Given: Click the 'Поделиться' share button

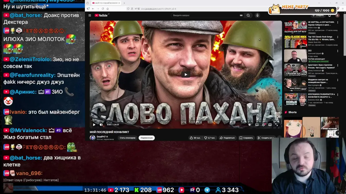Looking at the screenshot, I should (227, 138).
